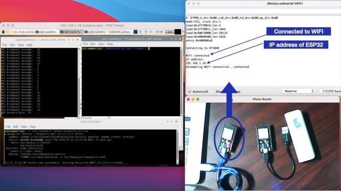Click scrollbar of mosquitto status terminal
Screen dimensions: 341x191
click(177, 147)
